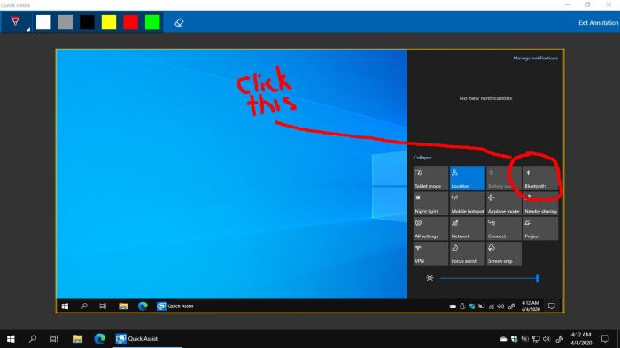
Task: Open Microsoft Edge in remote taskbar
Action: (143, 305)
